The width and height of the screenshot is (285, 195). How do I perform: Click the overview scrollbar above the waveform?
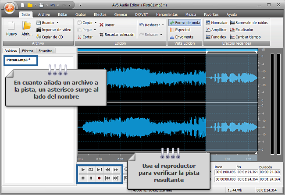[x=167, y=50]
